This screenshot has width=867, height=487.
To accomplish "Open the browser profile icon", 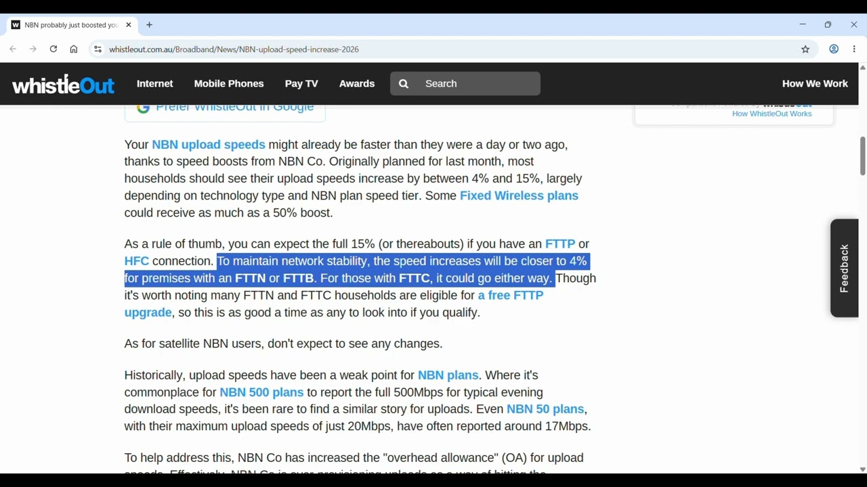I will [x=834, y=49].
